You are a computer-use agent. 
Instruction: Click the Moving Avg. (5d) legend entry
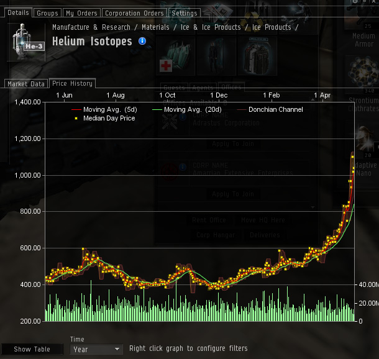click(x=104, y=109)
